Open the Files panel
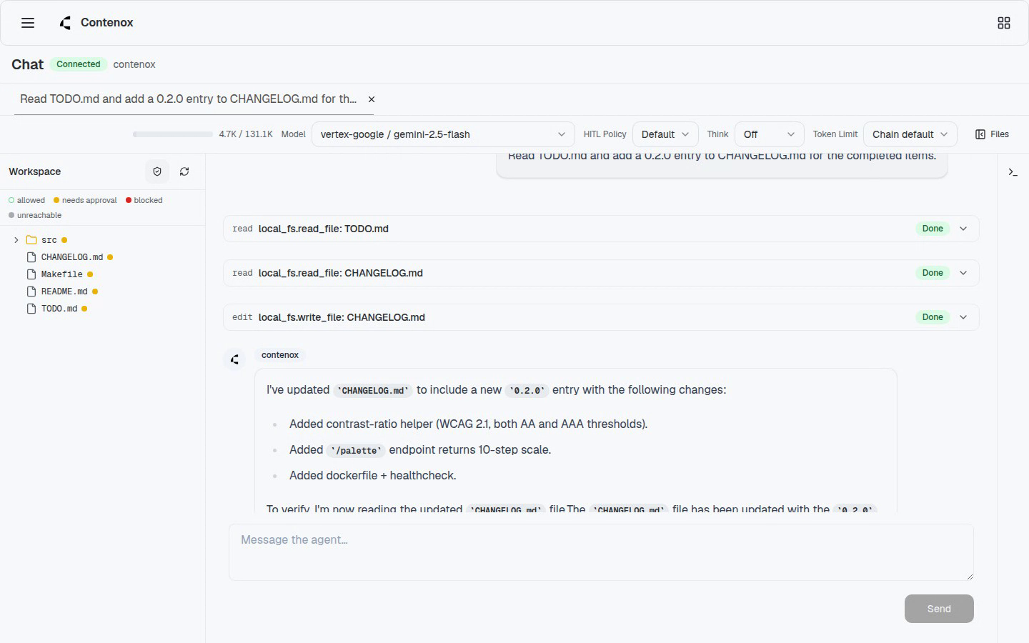 point(992,134)
